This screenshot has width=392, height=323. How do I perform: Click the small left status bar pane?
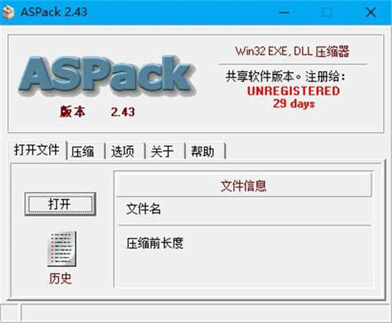point(9,313)
